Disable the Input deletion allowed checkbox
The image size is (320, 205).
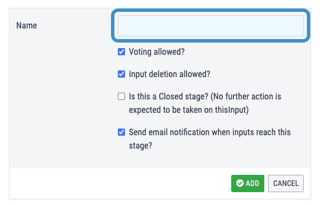pyautogui.click(x=121, y=74)
